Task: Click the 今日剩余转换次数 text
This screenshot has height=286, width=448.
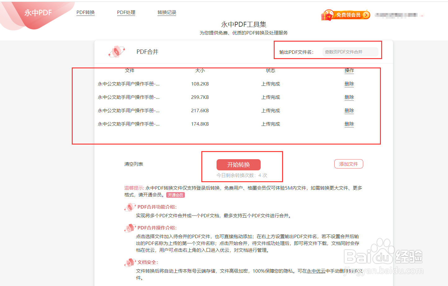Action: [x=242, y=175]
